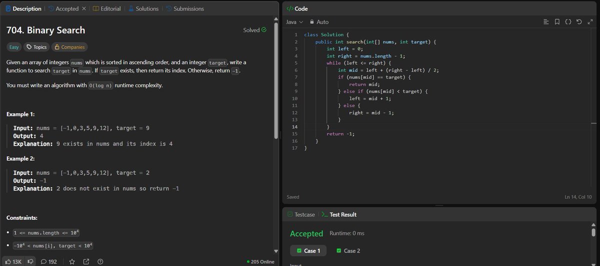Click the Ln 14, Col 10 indicator
600x266 pixels.
tap(578, 197)
